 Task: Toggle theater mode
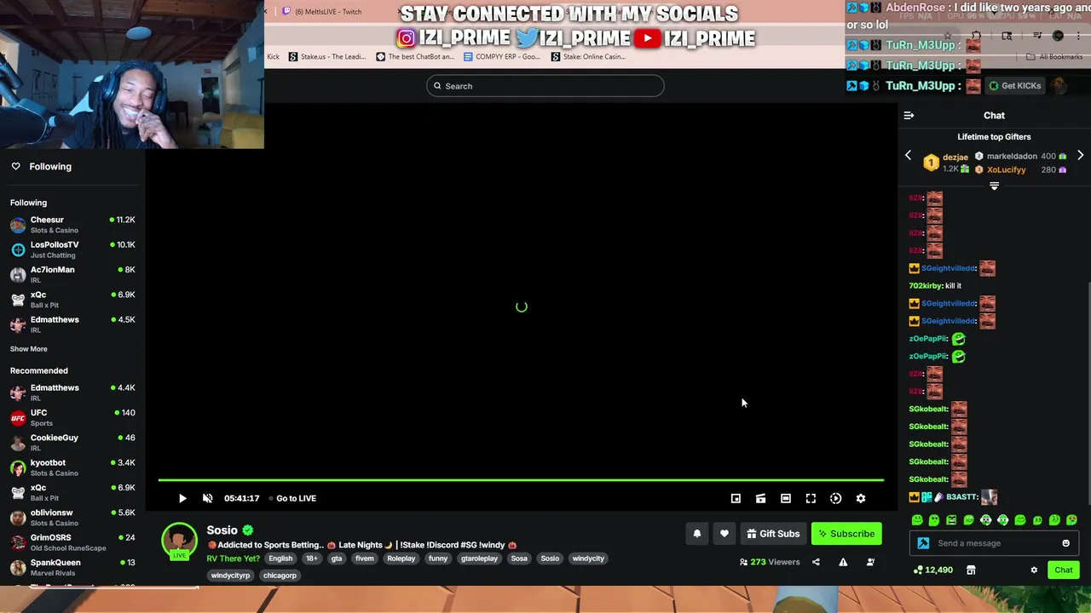pyautogui.click(x=786, y=498)
